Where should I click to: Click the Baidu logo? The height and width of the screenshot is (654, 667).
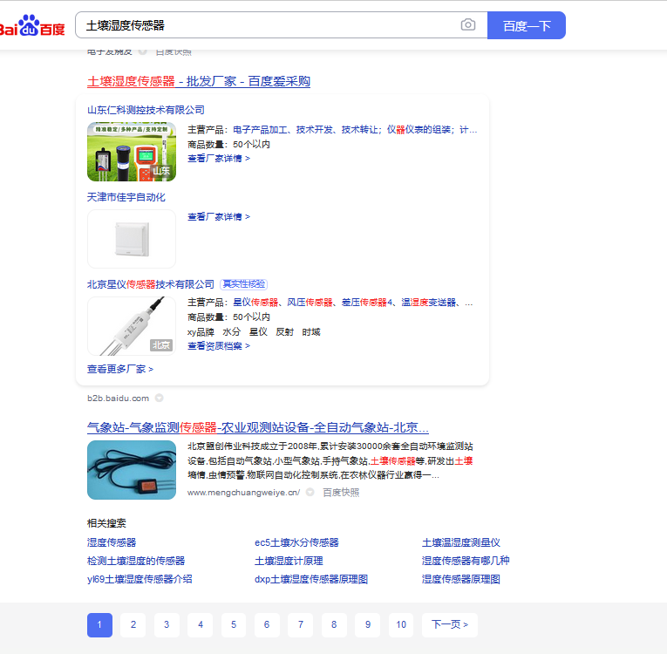[32, 25]
